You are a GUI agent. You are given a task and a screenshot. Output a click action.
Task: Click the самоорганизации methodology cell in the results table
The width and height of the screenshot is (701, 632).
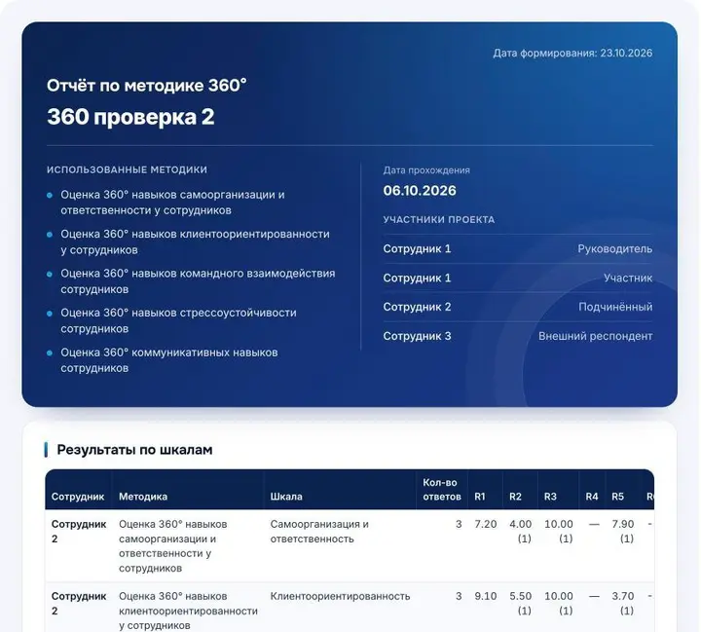pos(173,546)
